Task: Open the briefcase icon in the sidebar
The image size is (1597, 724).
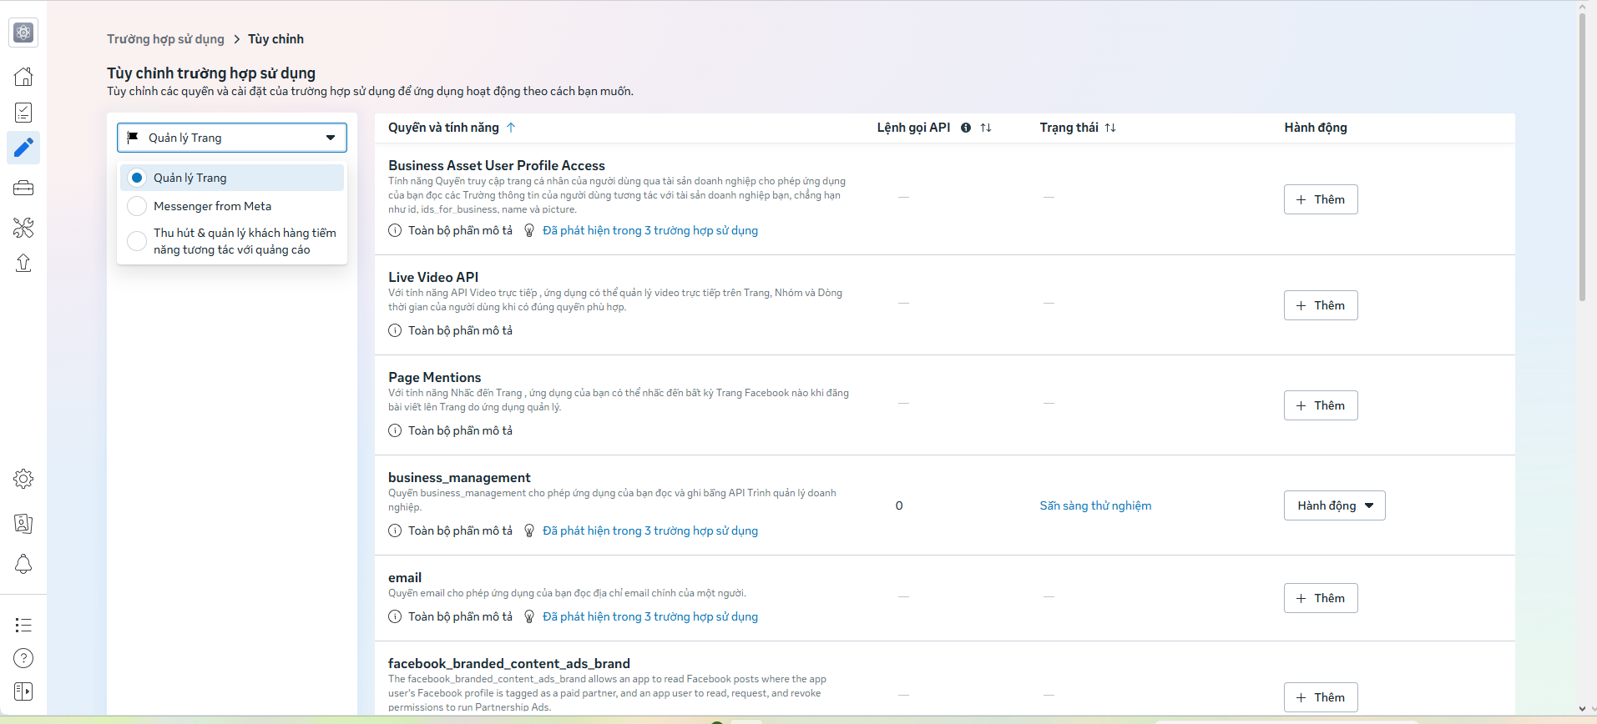Action: pos(23,189)
